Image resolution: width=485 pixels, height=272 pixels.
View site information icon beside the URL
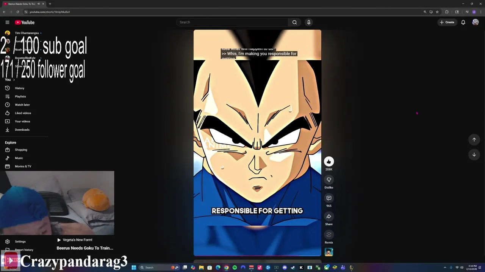pyautogui.click(x=26, y=12)
